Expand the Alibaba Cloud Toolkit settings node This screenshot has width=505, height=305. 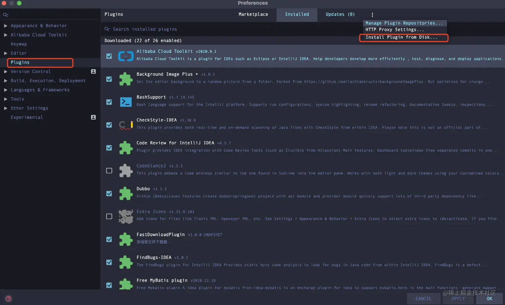(6, 35)
